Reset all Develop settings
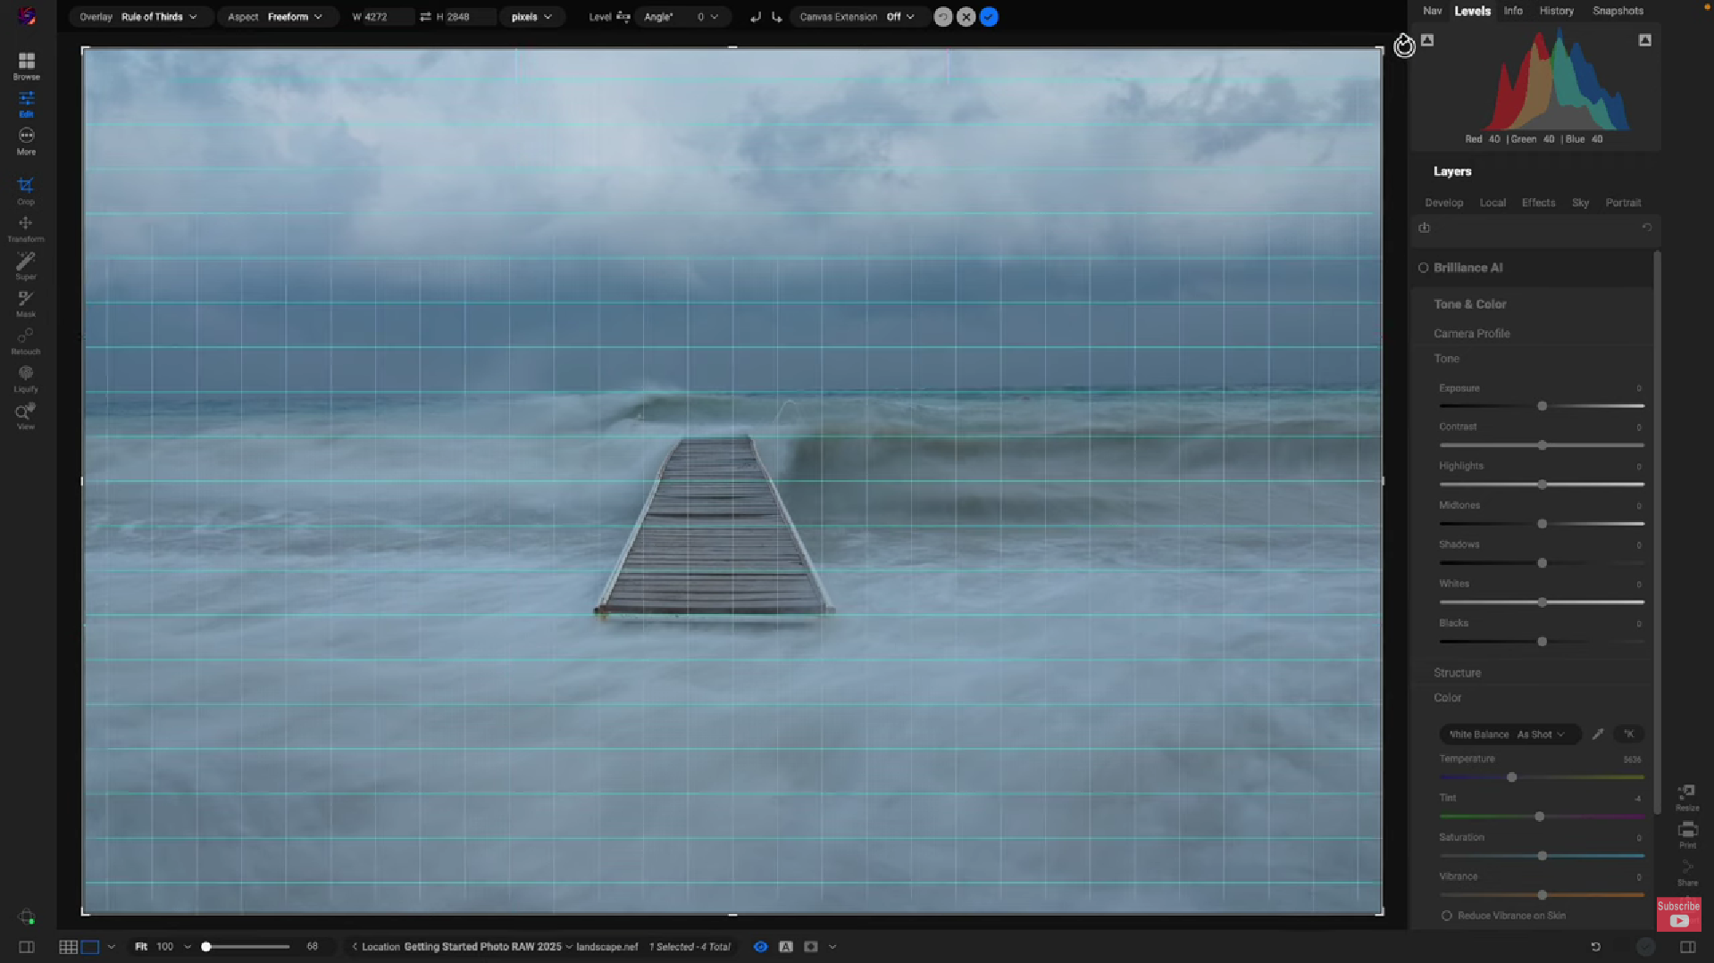The image size is (1714, 963). coord(1647,228)
